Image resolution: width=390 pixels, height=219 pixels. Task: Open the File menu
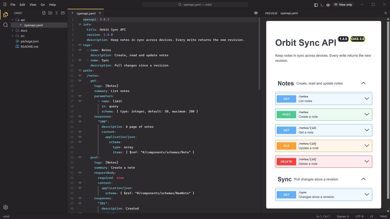(13, 5)
